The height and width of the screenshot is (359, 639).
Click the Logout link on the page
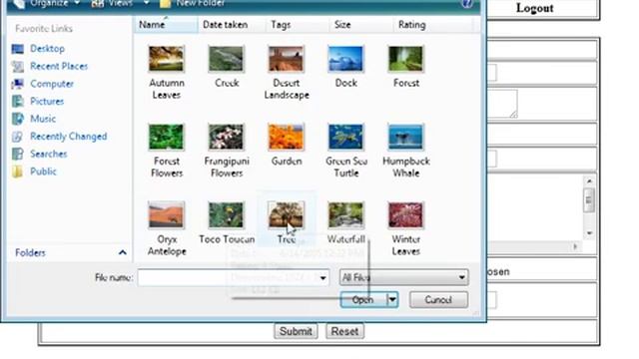(535, 8)
